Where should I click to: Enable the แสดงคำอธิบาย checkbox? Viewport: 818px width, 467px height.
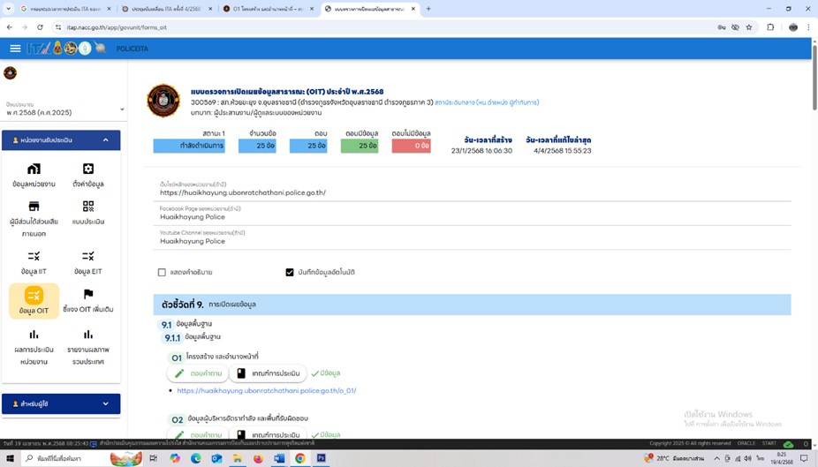pyautogui.click(x=162, y=273)
